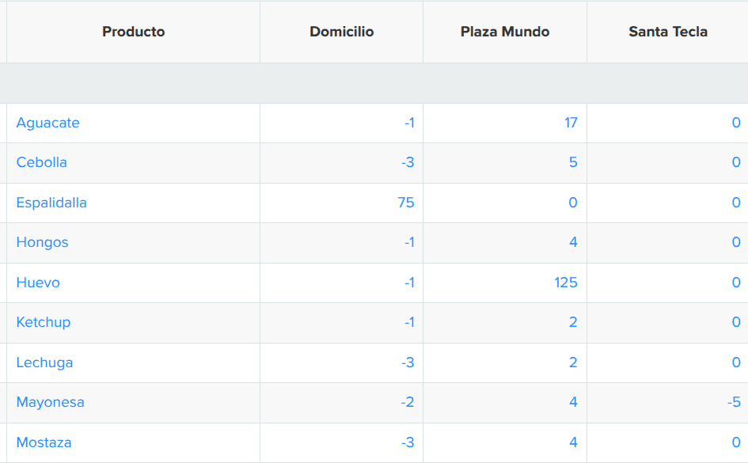The width and height of the screenshot is (748, 463).
Task: Open the Ketchup product link
Action: pos(44,322)
